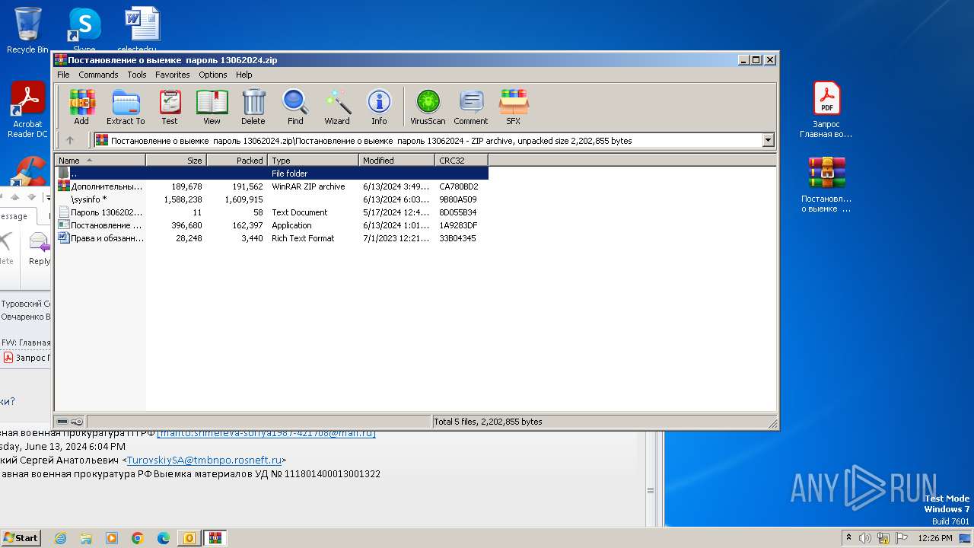Sort files by CRC32 column
The height and width of the screenshot is (548, 974).
(x=462, y=161)
